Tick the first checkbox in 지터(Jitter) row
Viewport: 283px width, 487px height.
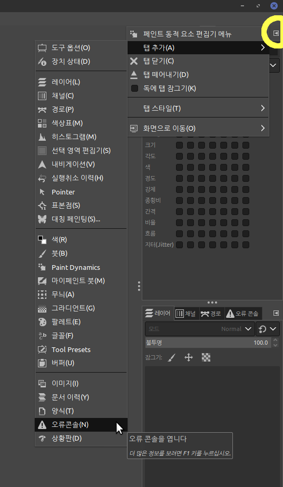tap(179, 245)
